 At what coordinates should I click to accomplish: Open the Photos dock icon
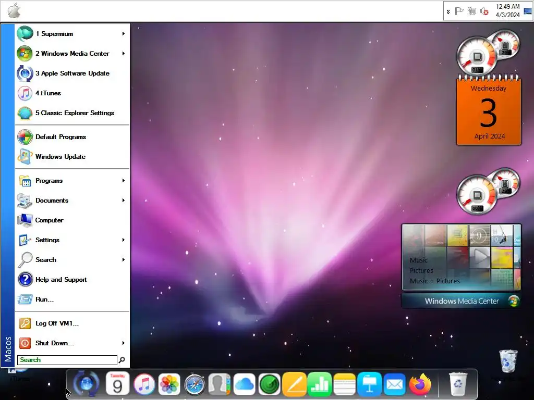point(169,384)
